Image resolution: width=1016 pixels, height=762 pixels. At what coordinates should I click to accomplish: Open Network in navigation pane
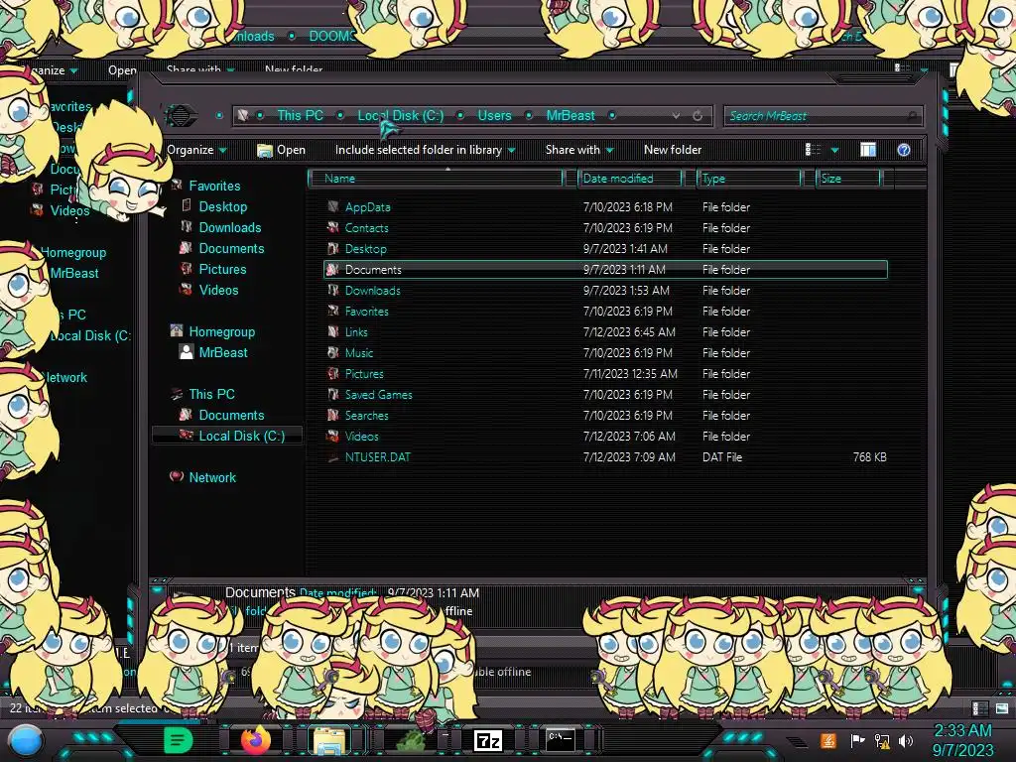point(212,477)
